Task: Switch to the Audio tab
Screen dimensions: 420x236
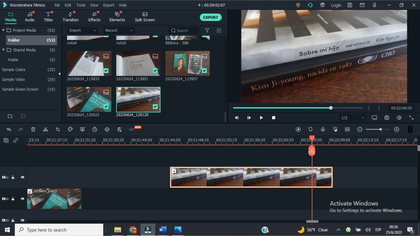Action: point(30,17)
